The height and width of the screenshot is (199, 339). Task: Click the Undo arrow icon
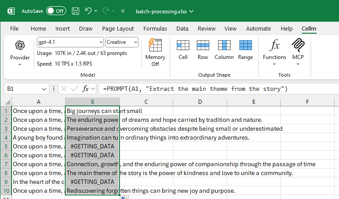[88, 11]
